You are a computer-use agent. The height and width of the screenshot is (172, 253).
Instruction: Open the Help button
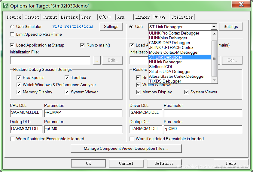tap(231, 163)
